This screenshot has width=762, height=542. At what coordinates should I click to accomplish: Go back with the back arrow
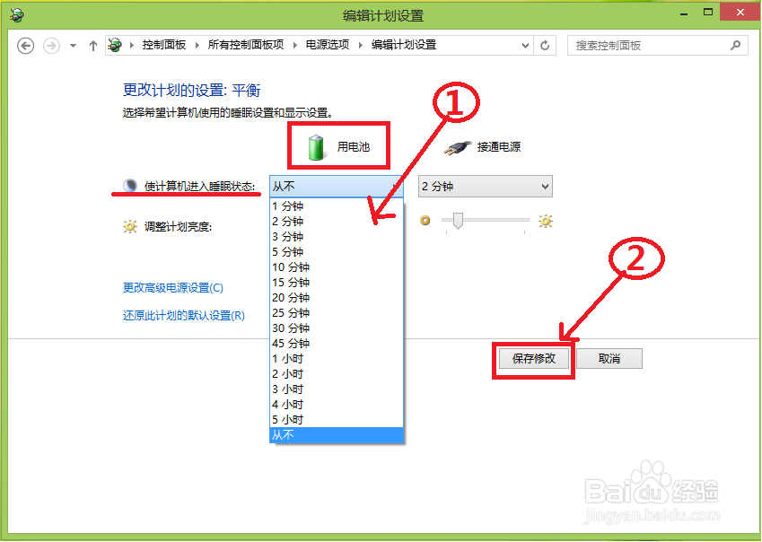(x=25, y=45)
